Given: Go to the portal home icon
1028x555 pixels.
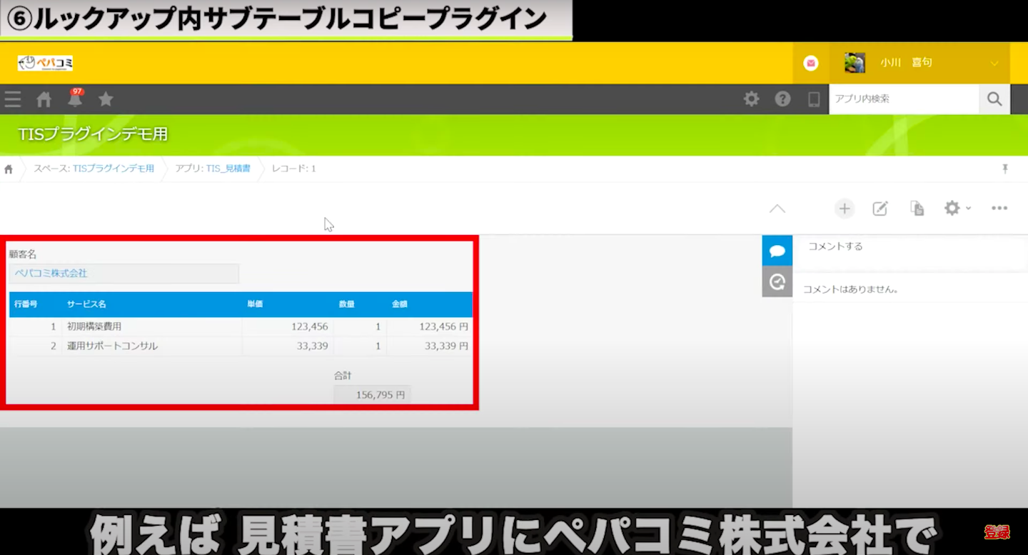Looking at the screenshot, I should tap(44, 99).
